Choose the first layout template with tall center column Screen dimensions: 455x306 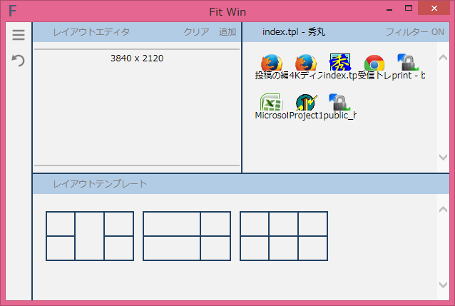point(90,236)
